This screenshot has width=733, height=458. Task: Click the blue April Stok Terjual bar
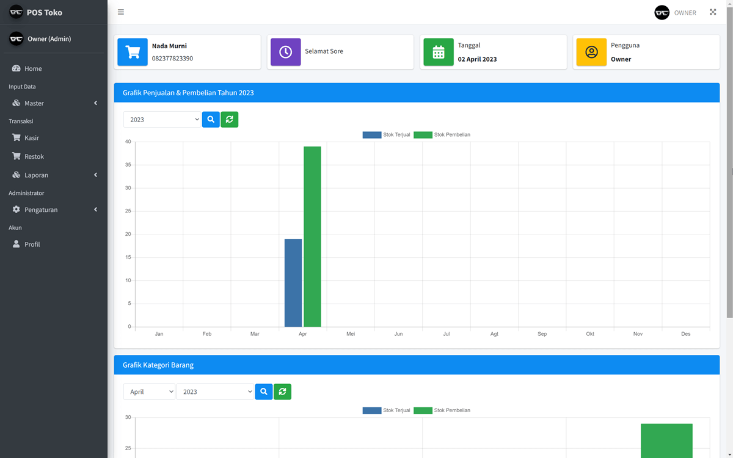click(293, 283)
